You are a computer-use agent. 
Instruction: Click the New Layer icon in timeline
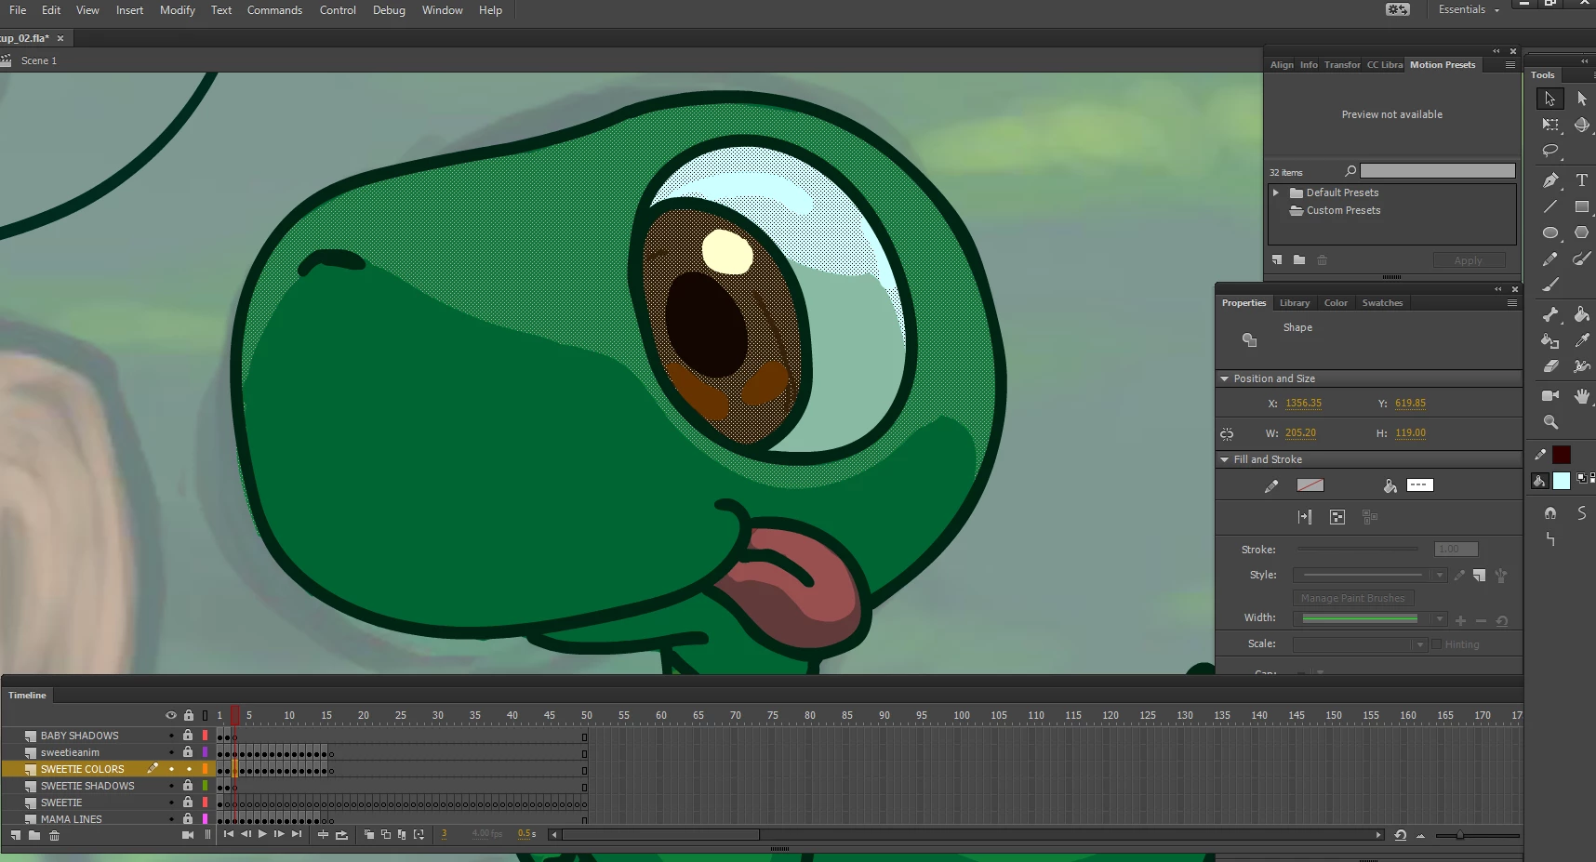coord(16,835)
